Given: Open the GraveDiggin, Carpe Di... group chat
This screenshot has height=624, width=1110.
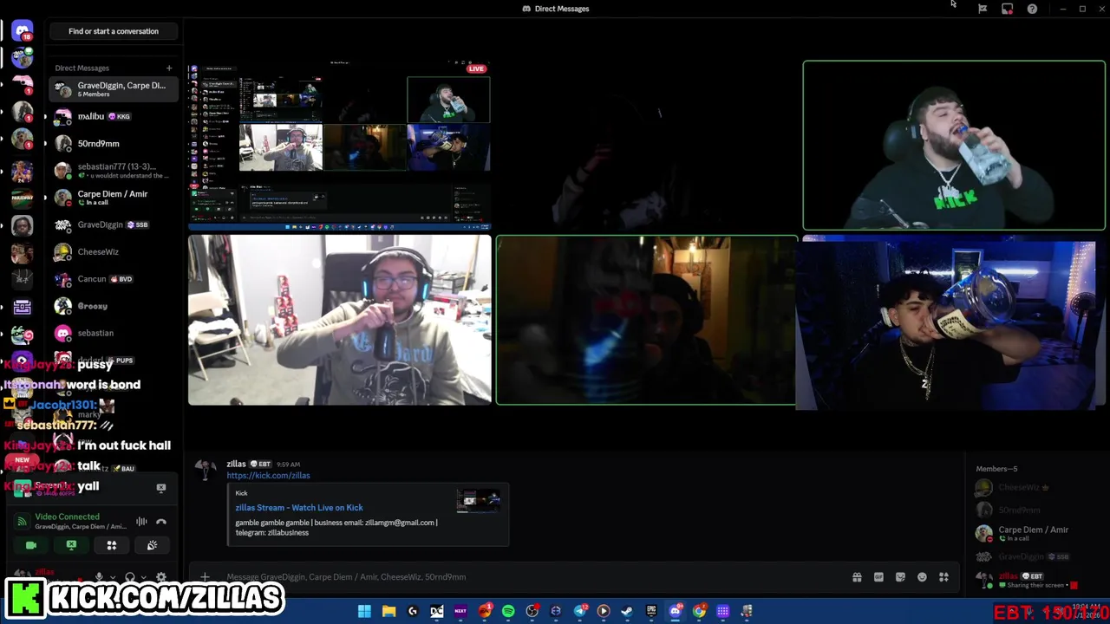Looking at the screenshot, I should [114, 89].
